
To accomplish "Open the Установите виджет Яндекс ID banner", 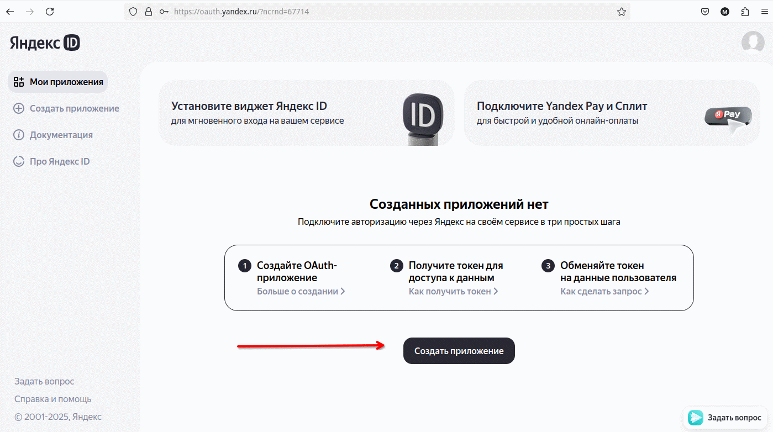I will click(x=306, y=113).
